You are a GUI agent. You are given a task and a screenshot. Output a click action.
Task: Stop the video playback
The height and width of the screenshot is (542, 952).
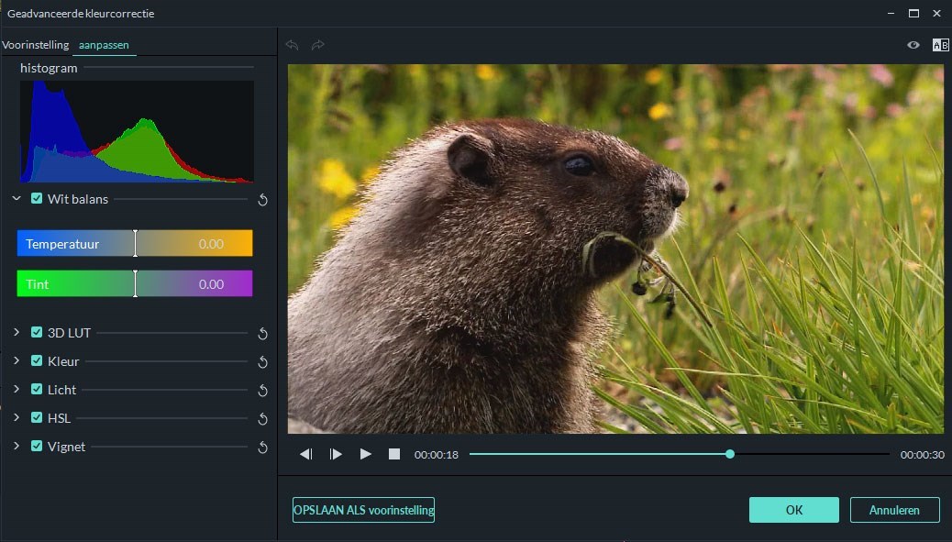click(394, 454)
